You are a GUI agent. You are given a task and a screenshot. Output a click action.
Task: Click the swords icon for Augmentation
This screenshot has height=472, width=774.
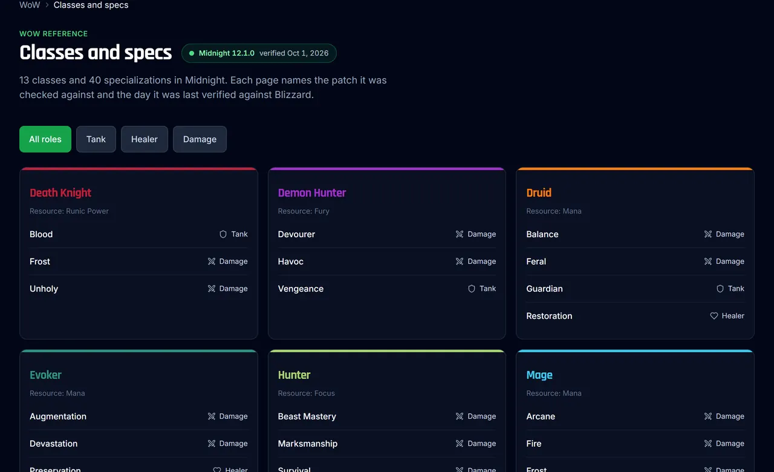212,416
